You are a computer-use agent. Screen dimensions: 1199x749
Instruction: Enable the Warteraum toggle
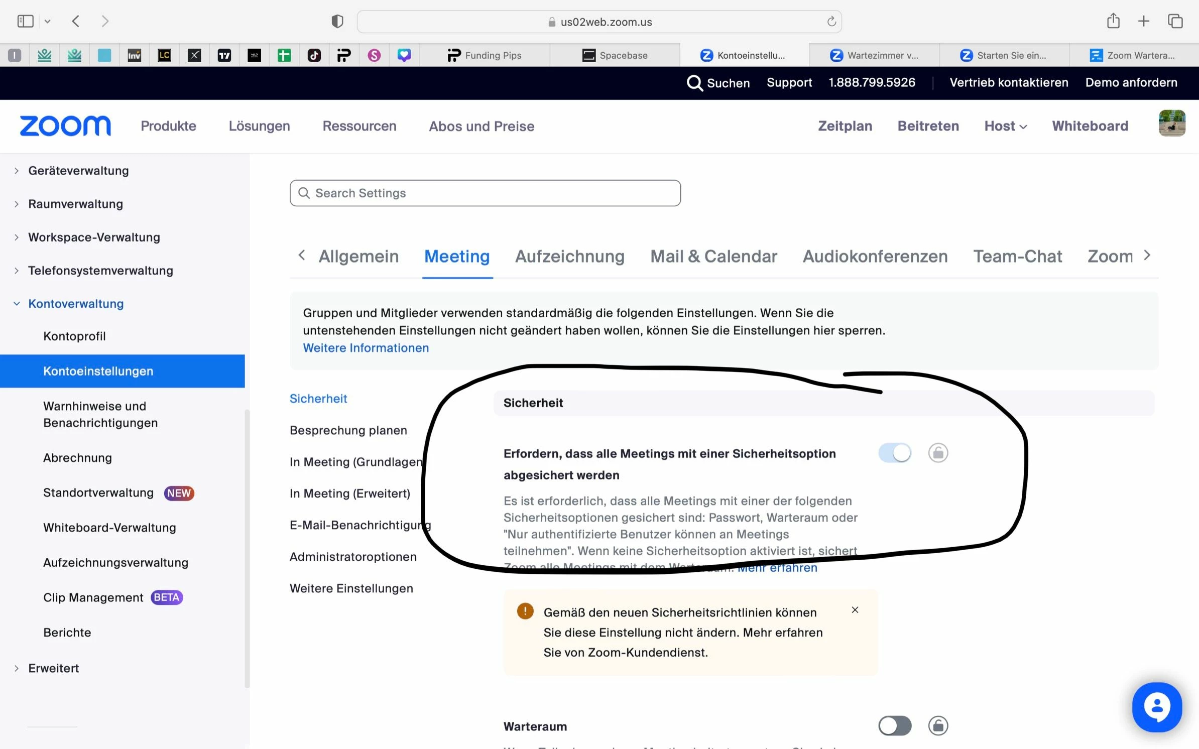point(894,725)
